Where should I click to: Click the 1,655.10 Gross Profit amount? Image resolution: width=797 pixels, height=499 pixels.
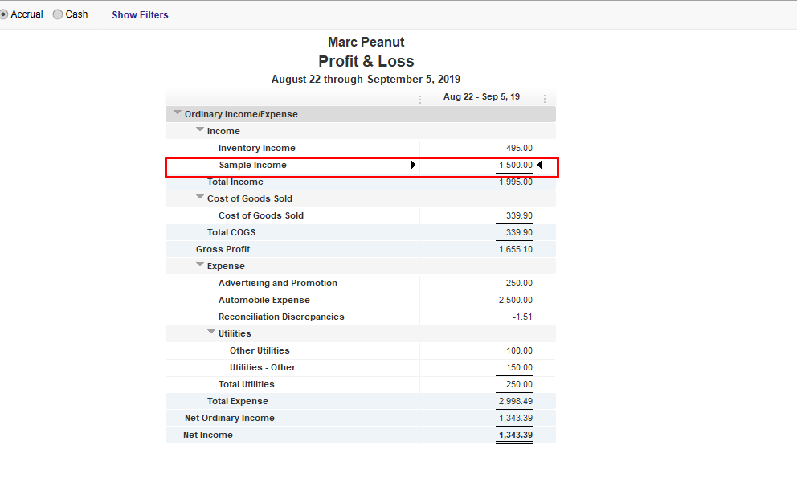(x=516, y=249)
